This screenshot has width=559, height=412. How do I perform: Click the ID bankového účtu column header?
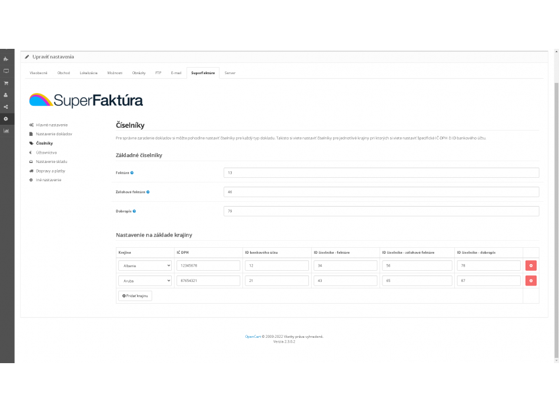[x=261, y=252]
